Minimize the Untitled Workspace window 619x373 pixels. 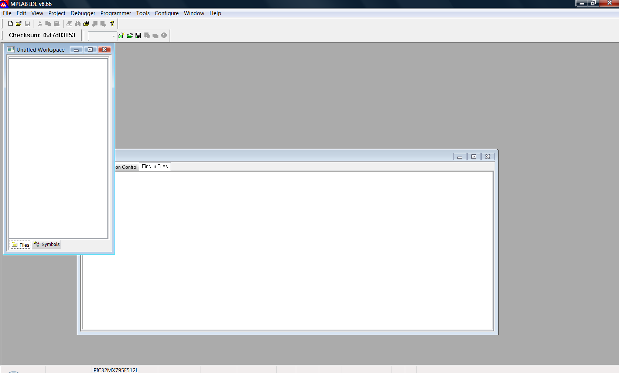(76, 49)
